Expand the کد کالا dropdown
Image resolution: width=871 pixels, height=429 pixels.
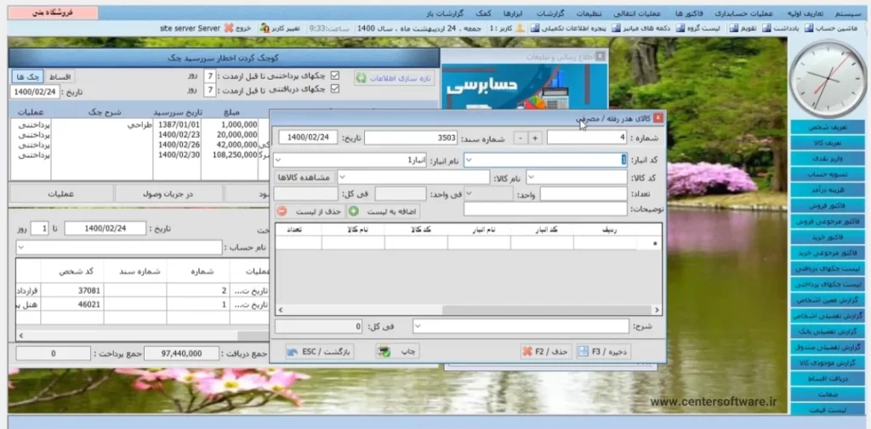pyautogui.click(x=531, y=177)
